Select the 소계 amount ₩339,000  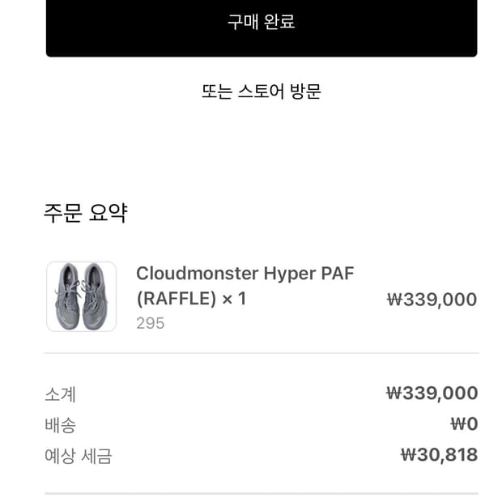pyautogui.click(x=432, y=394)
